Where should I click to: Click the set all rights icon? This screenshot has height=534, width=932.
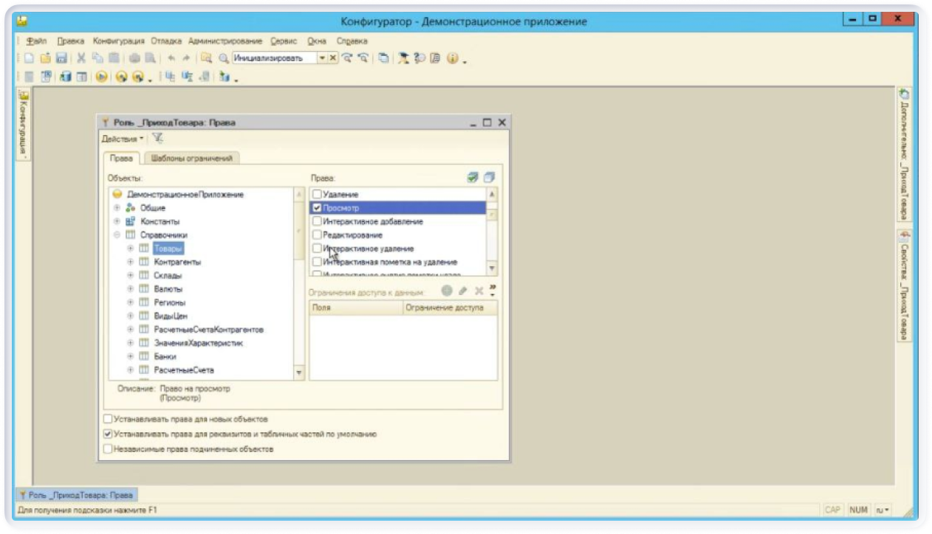[x=473, y=178]
